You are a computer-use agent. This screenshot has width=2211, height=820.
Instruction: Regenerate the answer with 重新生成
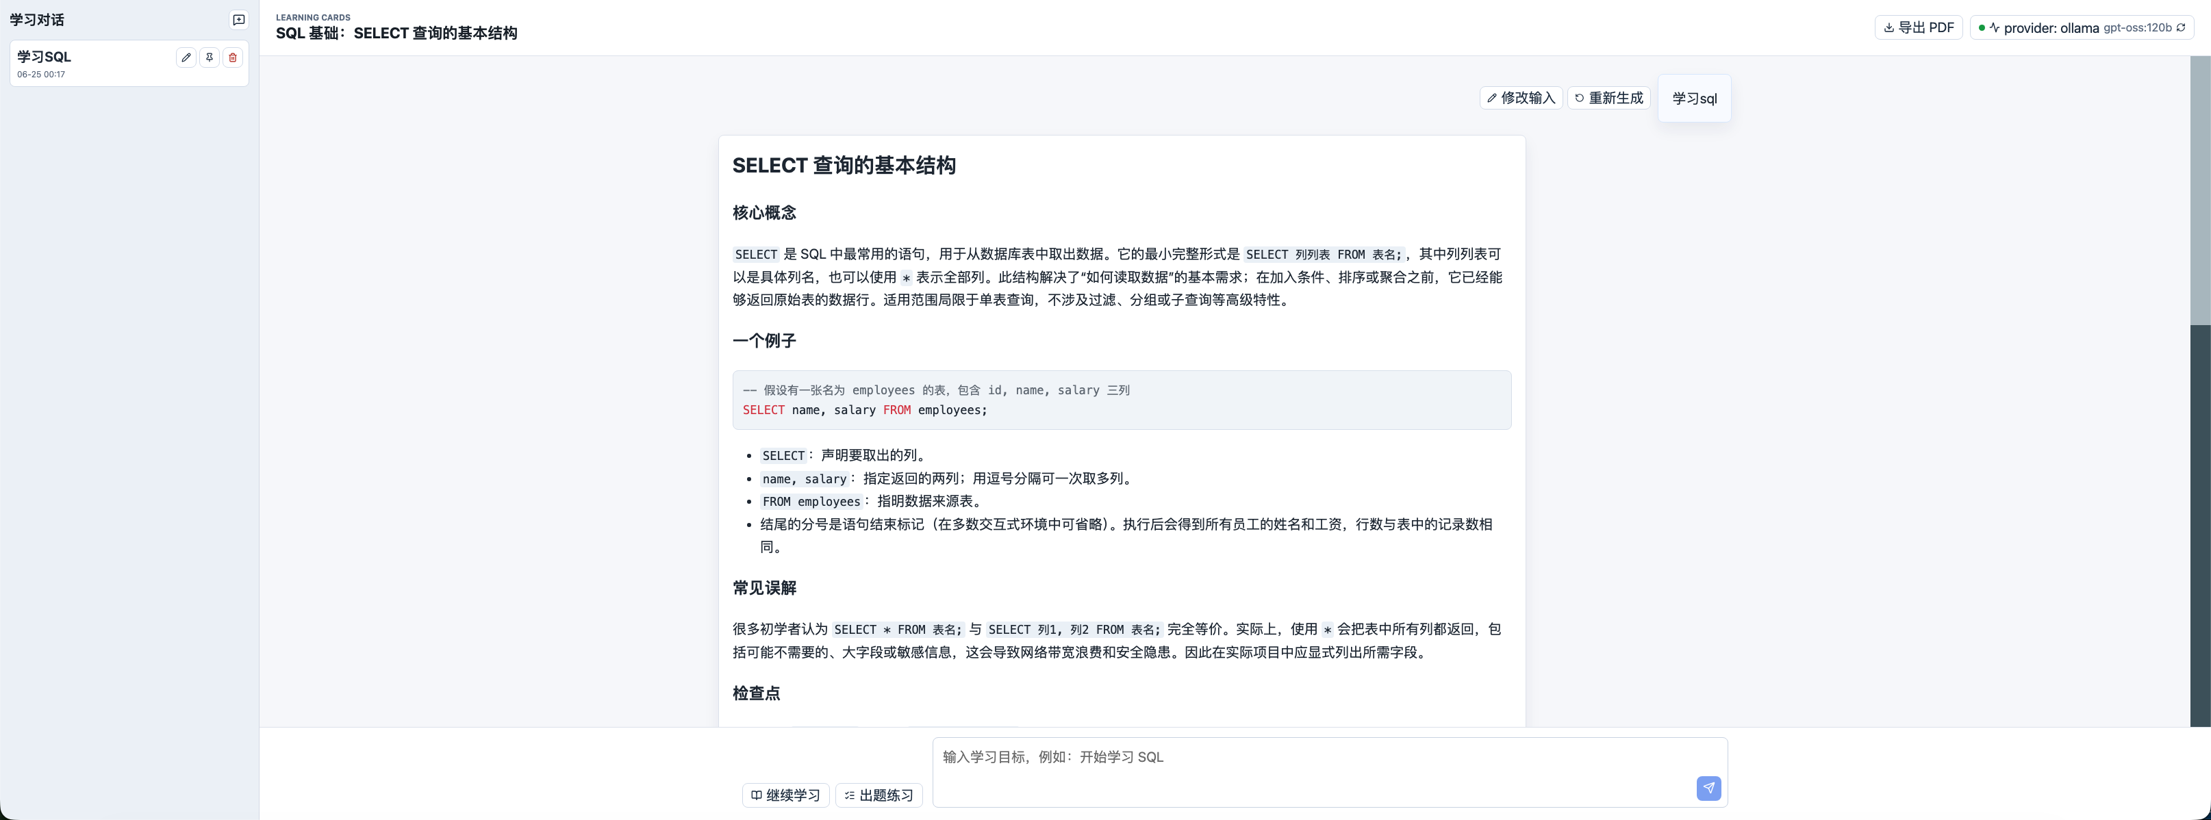click(1608, 98)
